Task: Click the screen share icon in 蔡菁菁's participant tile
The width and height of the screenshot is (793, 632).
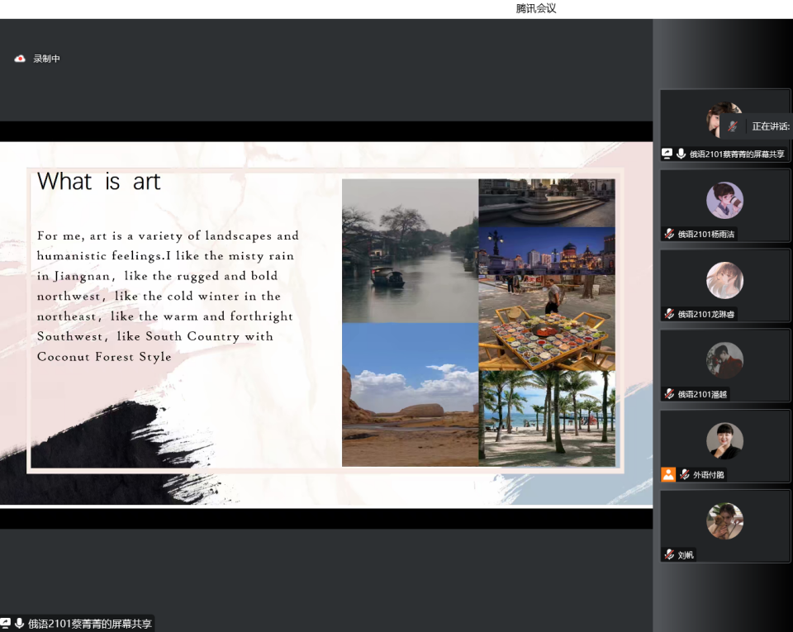Action: tap(667, 153)
